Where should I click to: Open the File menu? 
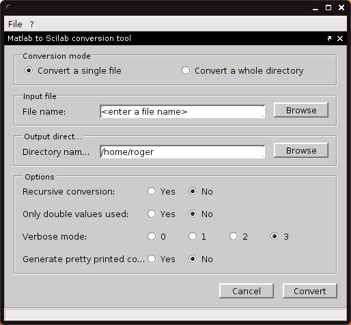(15, 24)
